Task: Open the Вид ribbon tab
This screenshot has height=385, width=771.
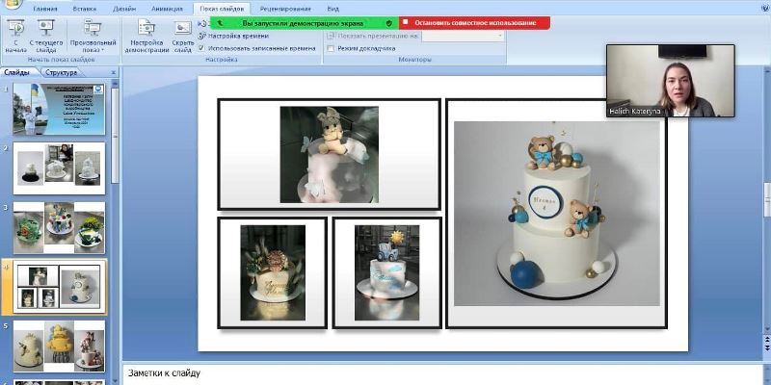Action: [332, 9]
